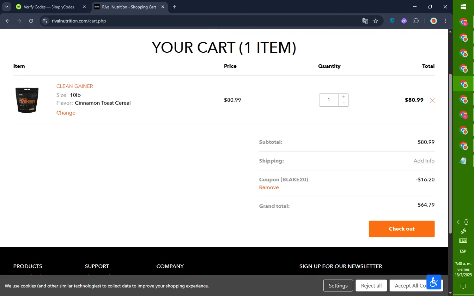Screen dimensions: 474x296
Task: Translate this page icon
Action: 365,21
